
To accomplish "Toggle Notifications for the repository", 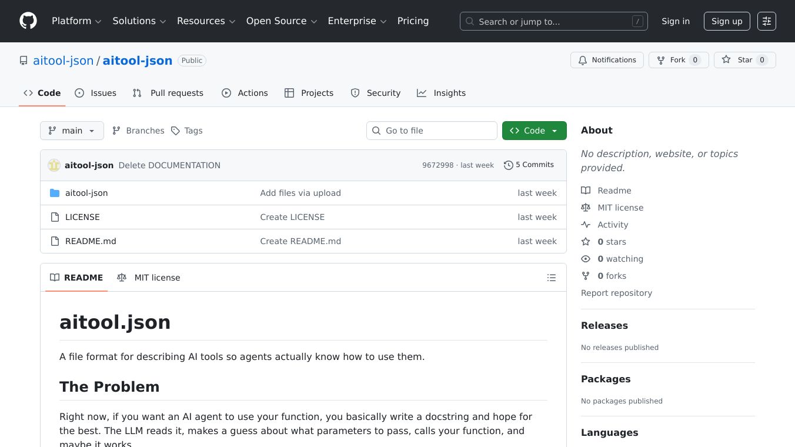I will (x=606, y=60).
